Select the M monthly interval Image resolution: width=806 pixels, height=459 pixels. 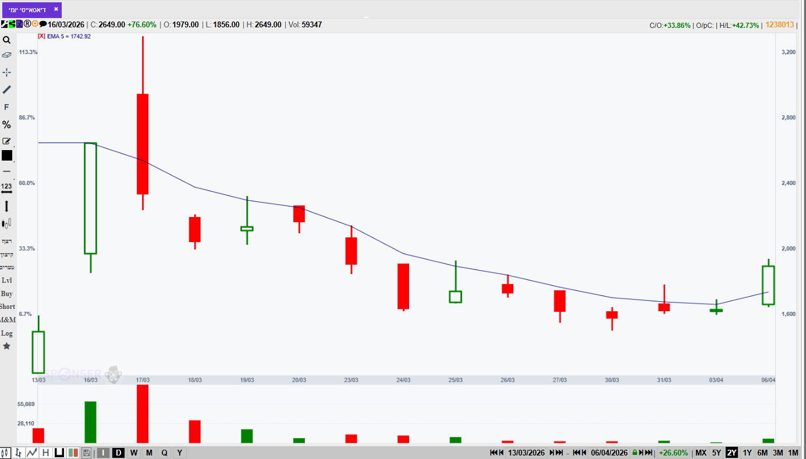[x=149, y=453]
